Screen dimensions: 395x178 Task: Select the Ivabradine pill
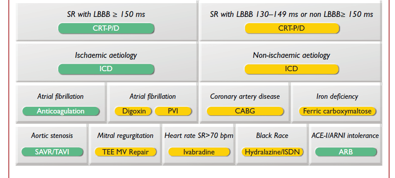click(199, 152)
